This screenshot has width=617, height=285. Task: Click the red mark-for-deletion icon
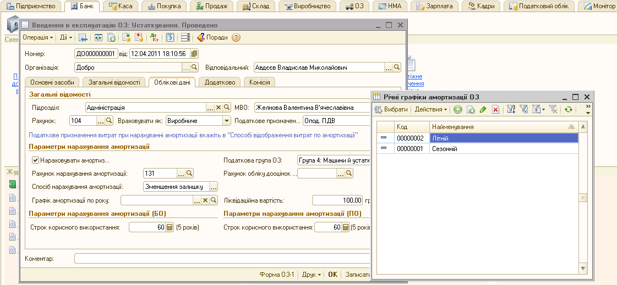click(495, 110)
